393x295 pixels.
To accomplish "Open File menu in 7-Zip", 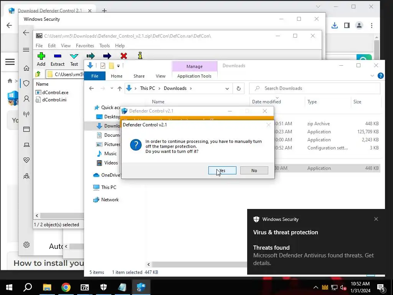I will pos(39,46).
